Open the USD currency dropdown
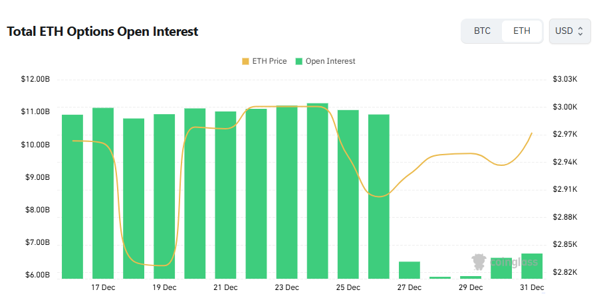The height and width of the screenshot is (294, 597). point(570,31)
